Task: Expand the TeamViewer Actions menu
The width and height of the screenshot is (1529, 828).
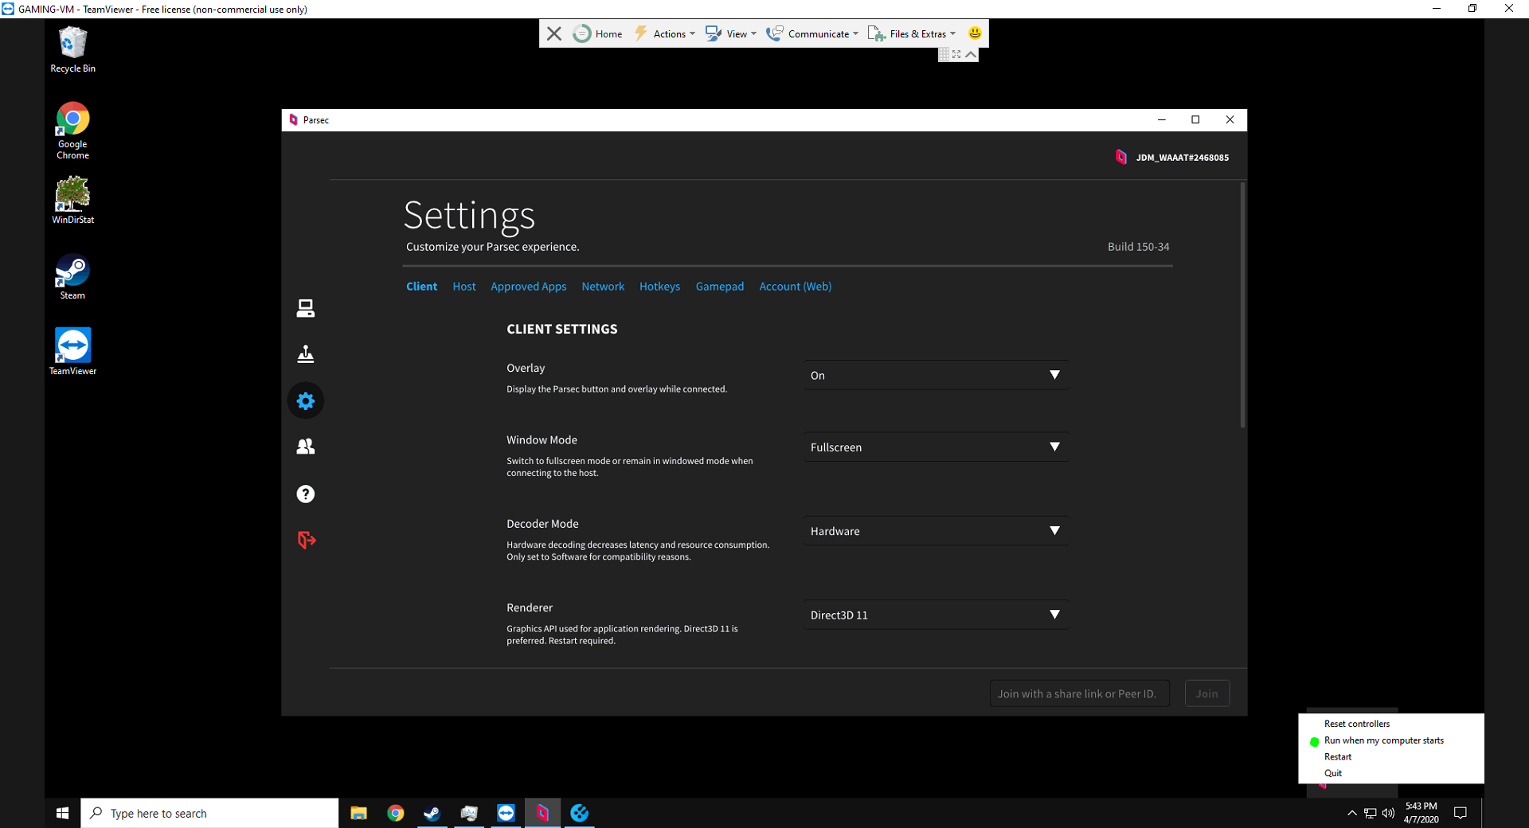Action: click(664, 33)
